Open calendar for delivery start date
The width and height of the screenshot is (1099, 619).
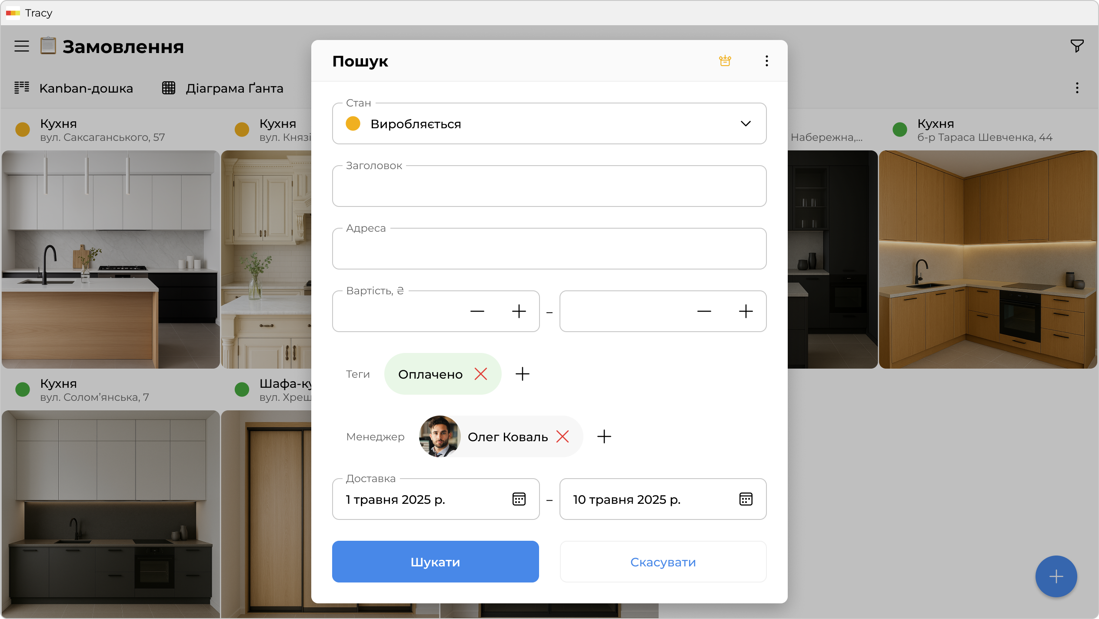click(519, 499)
